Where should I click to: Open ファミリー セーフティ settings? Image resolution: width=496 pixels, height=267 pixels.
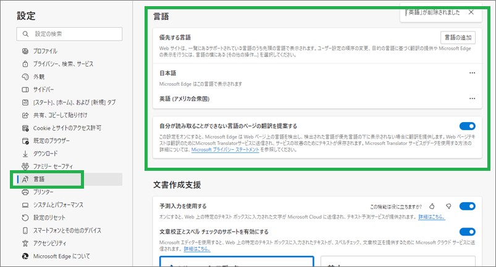coord(53,166)
